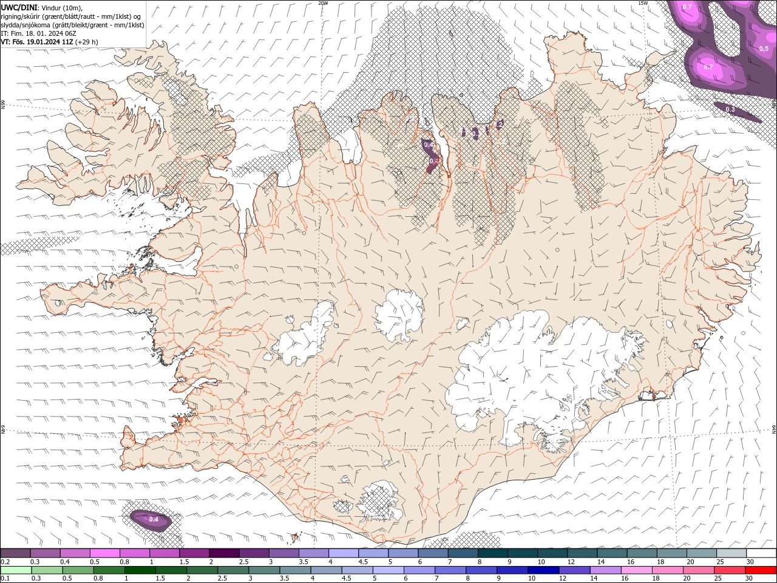Click the '20W' longitude label at the top edge
The width and height of the screenshot is (777, 583).
(x=323, y=3)
